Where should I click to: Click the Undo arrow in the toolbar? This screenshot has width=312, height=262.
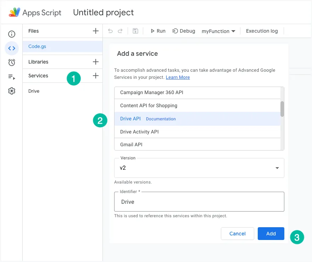(x=110, y=31)
